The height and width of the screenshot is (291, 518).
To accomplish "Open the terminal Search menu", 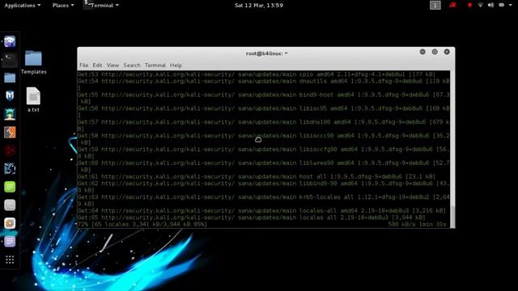I will pyautogui.click(x=132, y=65).
